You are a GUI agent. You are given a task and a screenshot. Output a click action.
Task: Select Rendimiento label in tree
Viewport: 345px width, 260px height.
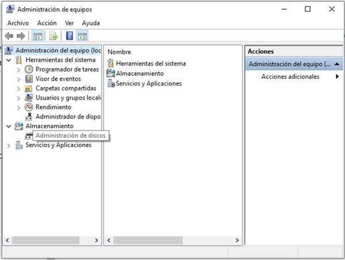coord(53,107)
